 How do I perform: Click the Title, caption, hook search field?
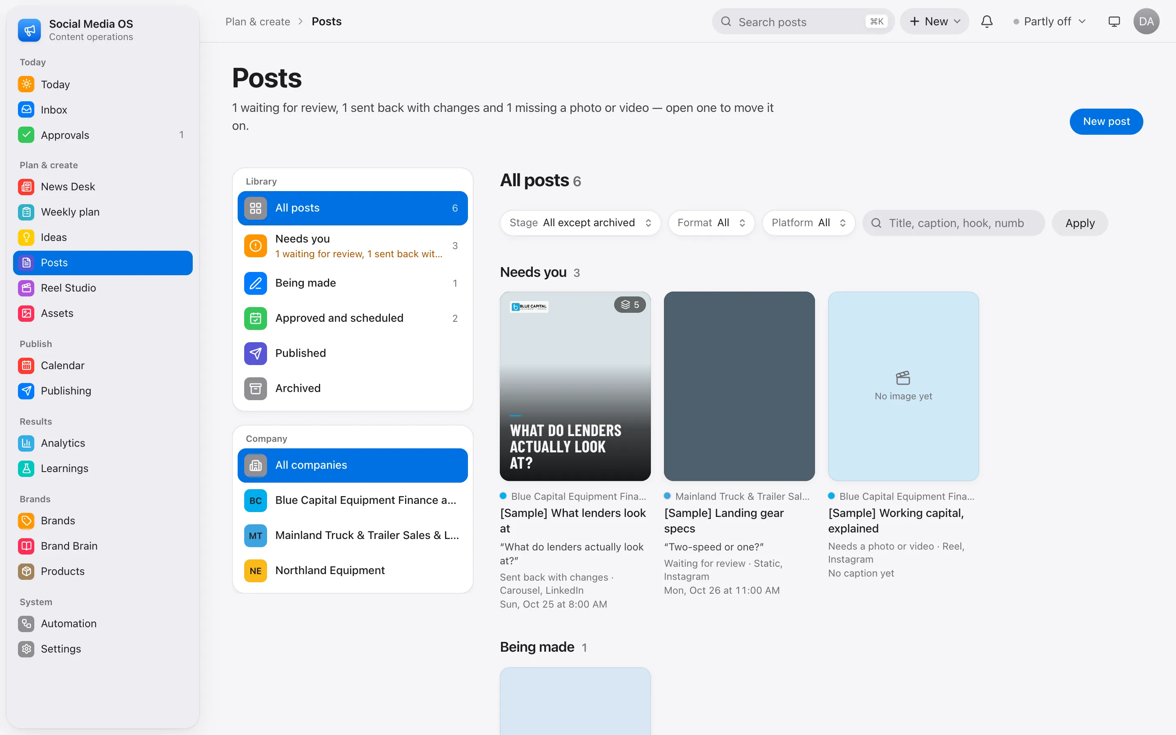click(x=953, y=223)
